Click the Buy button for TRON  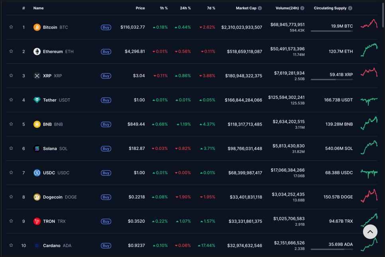click(106, 222)
